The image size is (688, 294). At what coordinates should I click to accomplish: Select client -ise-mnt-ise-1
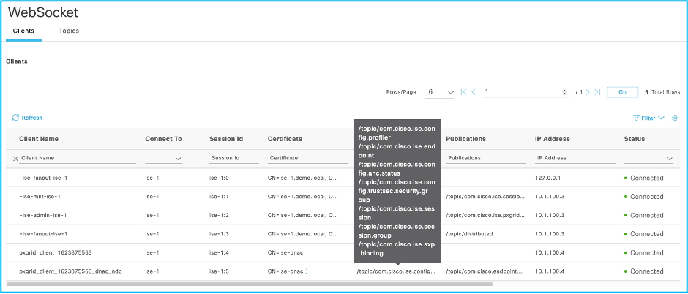coord(40,196)
